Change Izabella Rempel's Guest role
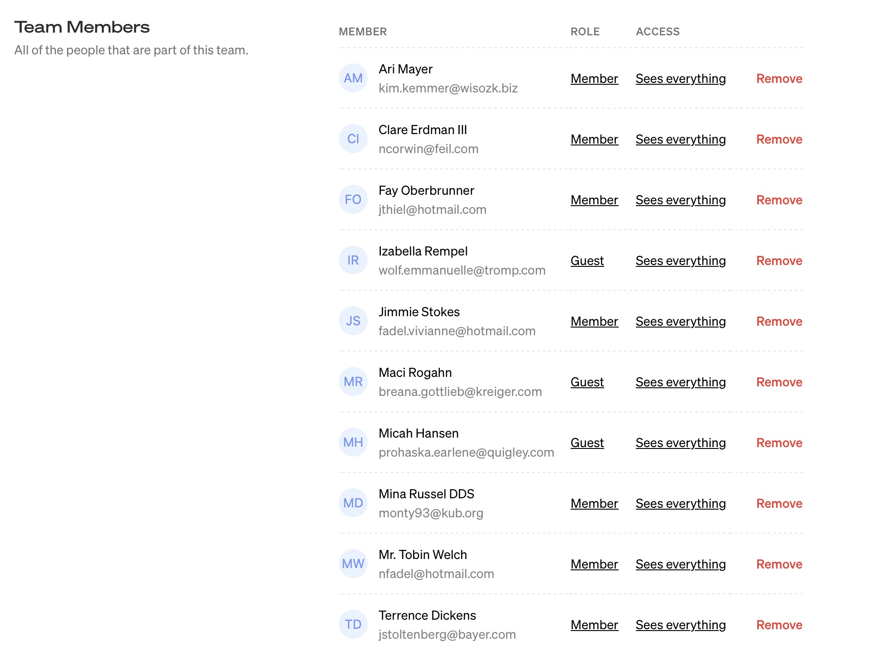 (x=587, y=260)
